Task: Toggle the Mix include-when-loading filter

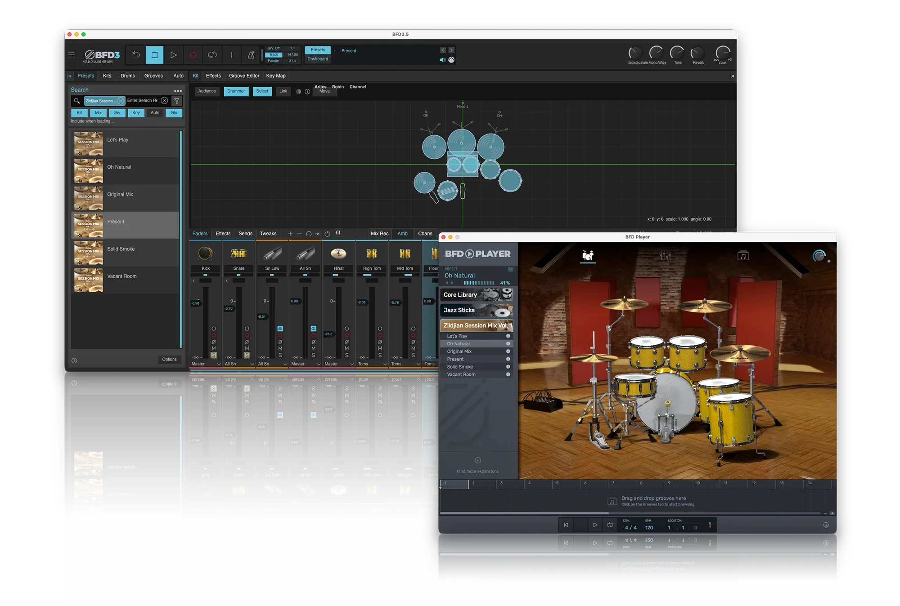Action: click(x=98, y=113)
